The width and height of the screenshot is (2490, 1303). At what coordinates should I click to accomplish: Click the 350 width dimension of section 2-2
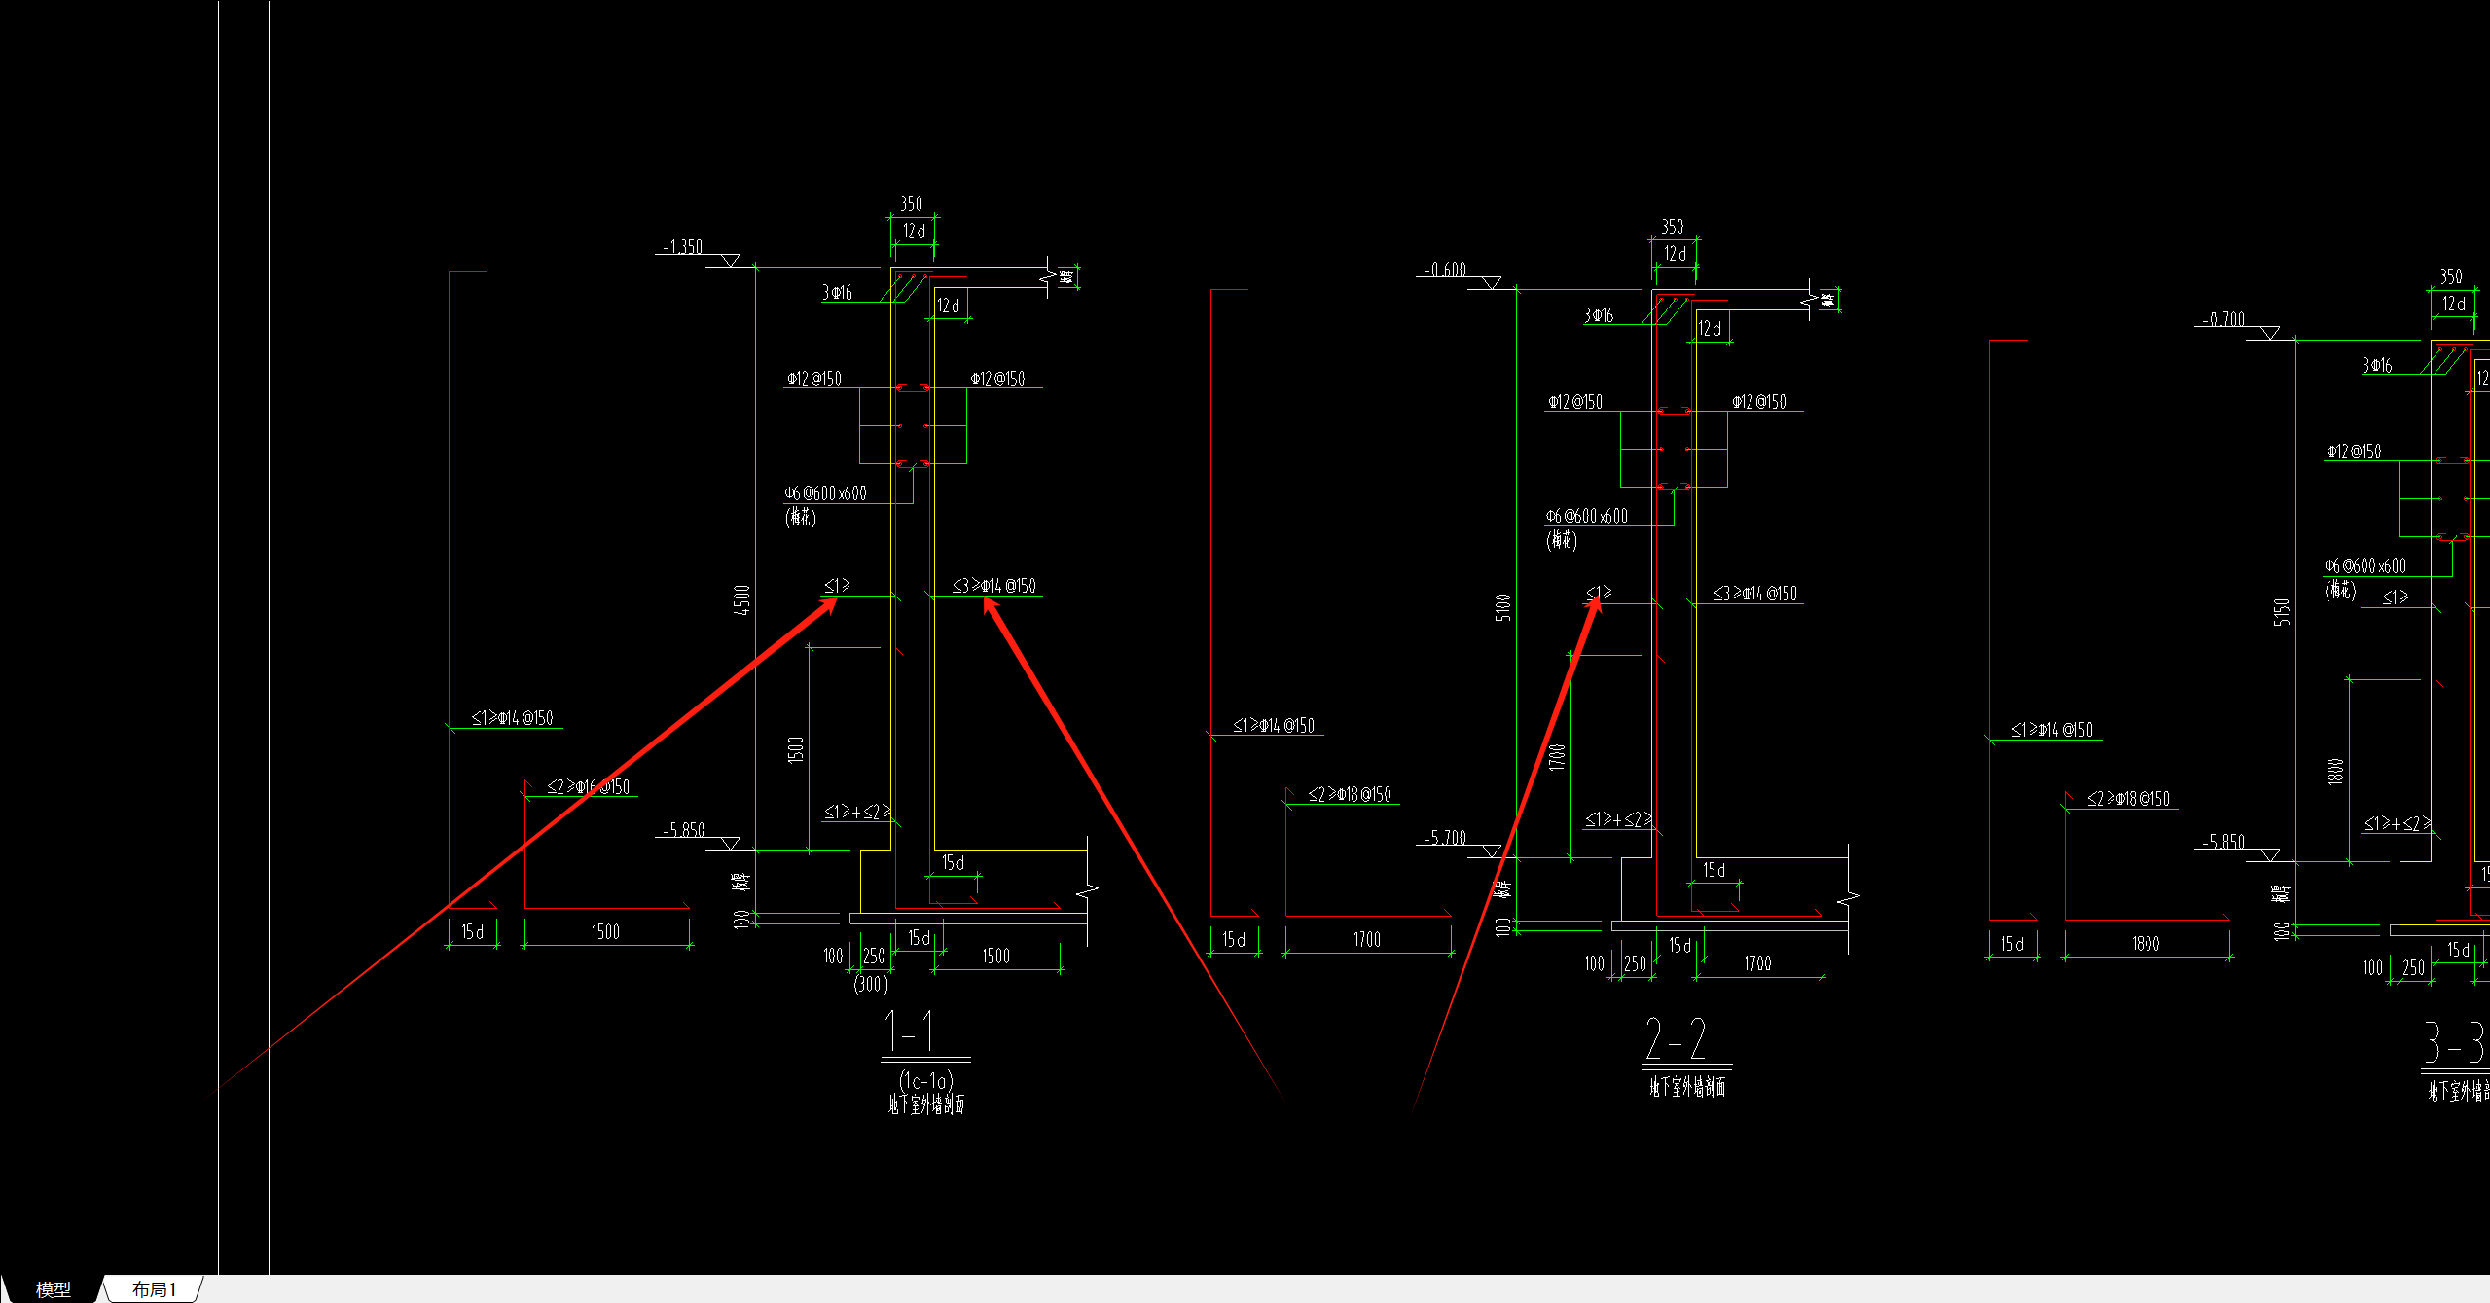click(x=1672, y=226)
